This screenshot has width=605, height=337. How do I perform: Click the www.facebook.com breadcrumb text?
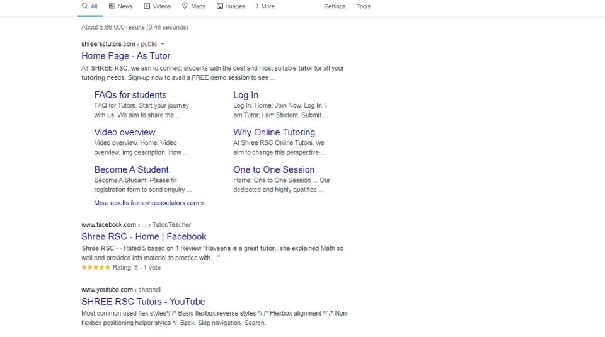click(108, 224)
